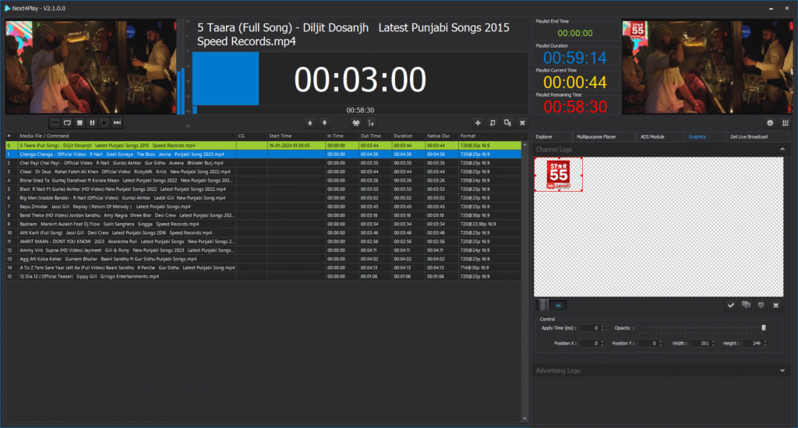This screenshot has width=798, height=428.
Task: Open settings via gear icon
Action: pos(770,122)
